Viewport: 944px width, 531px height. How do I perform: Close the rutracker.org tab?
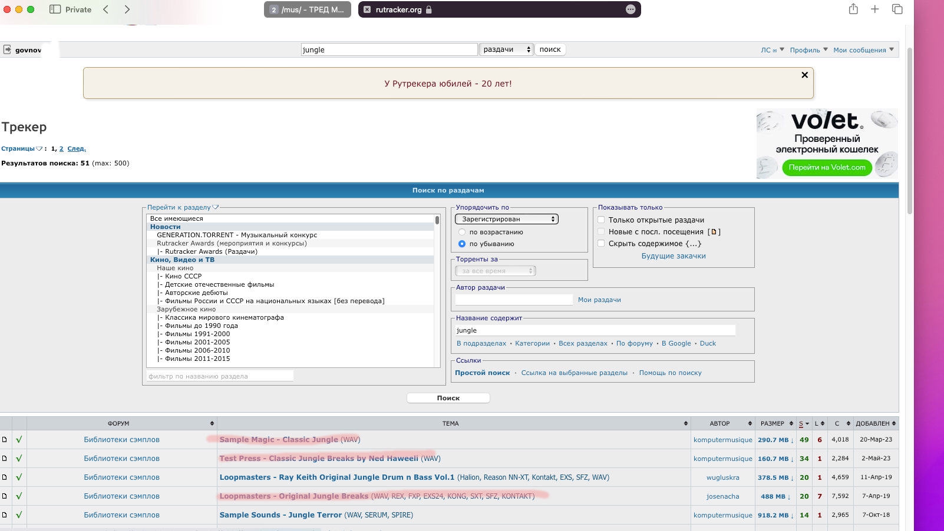click(367, 9)
